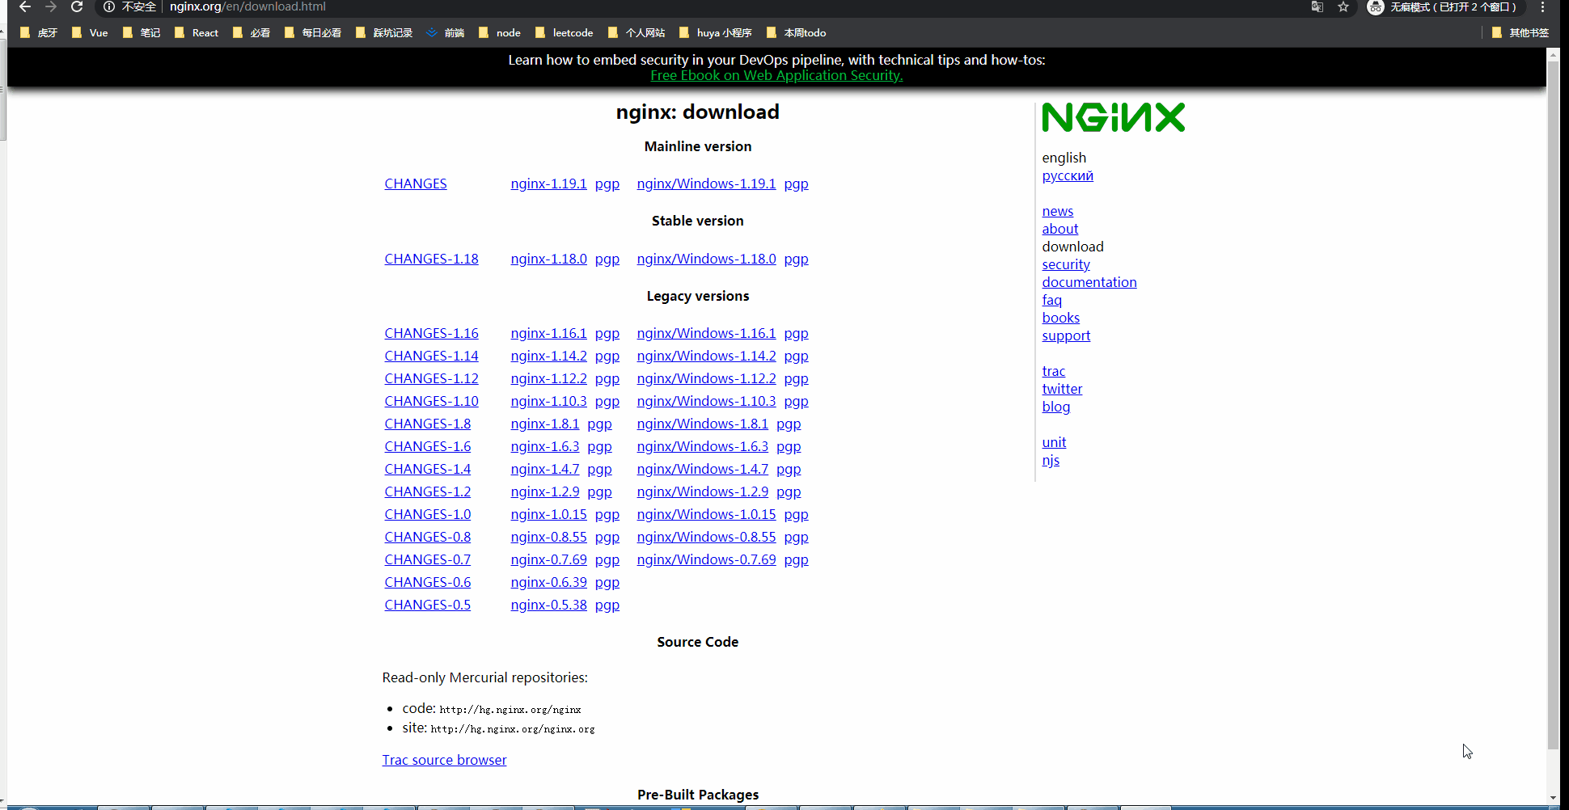The height and width of the screenshot is (810, 1569).
Task: Open the Chrome three-dot menu
Action: point(1543,7)
